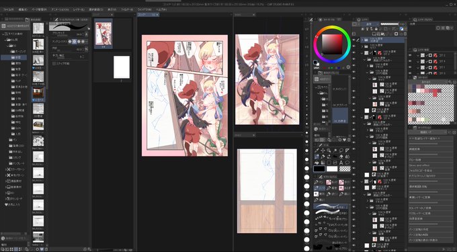Select the highlighted Pen tool
The width and height of the screenshot is (457, 252).
[317, 157]
